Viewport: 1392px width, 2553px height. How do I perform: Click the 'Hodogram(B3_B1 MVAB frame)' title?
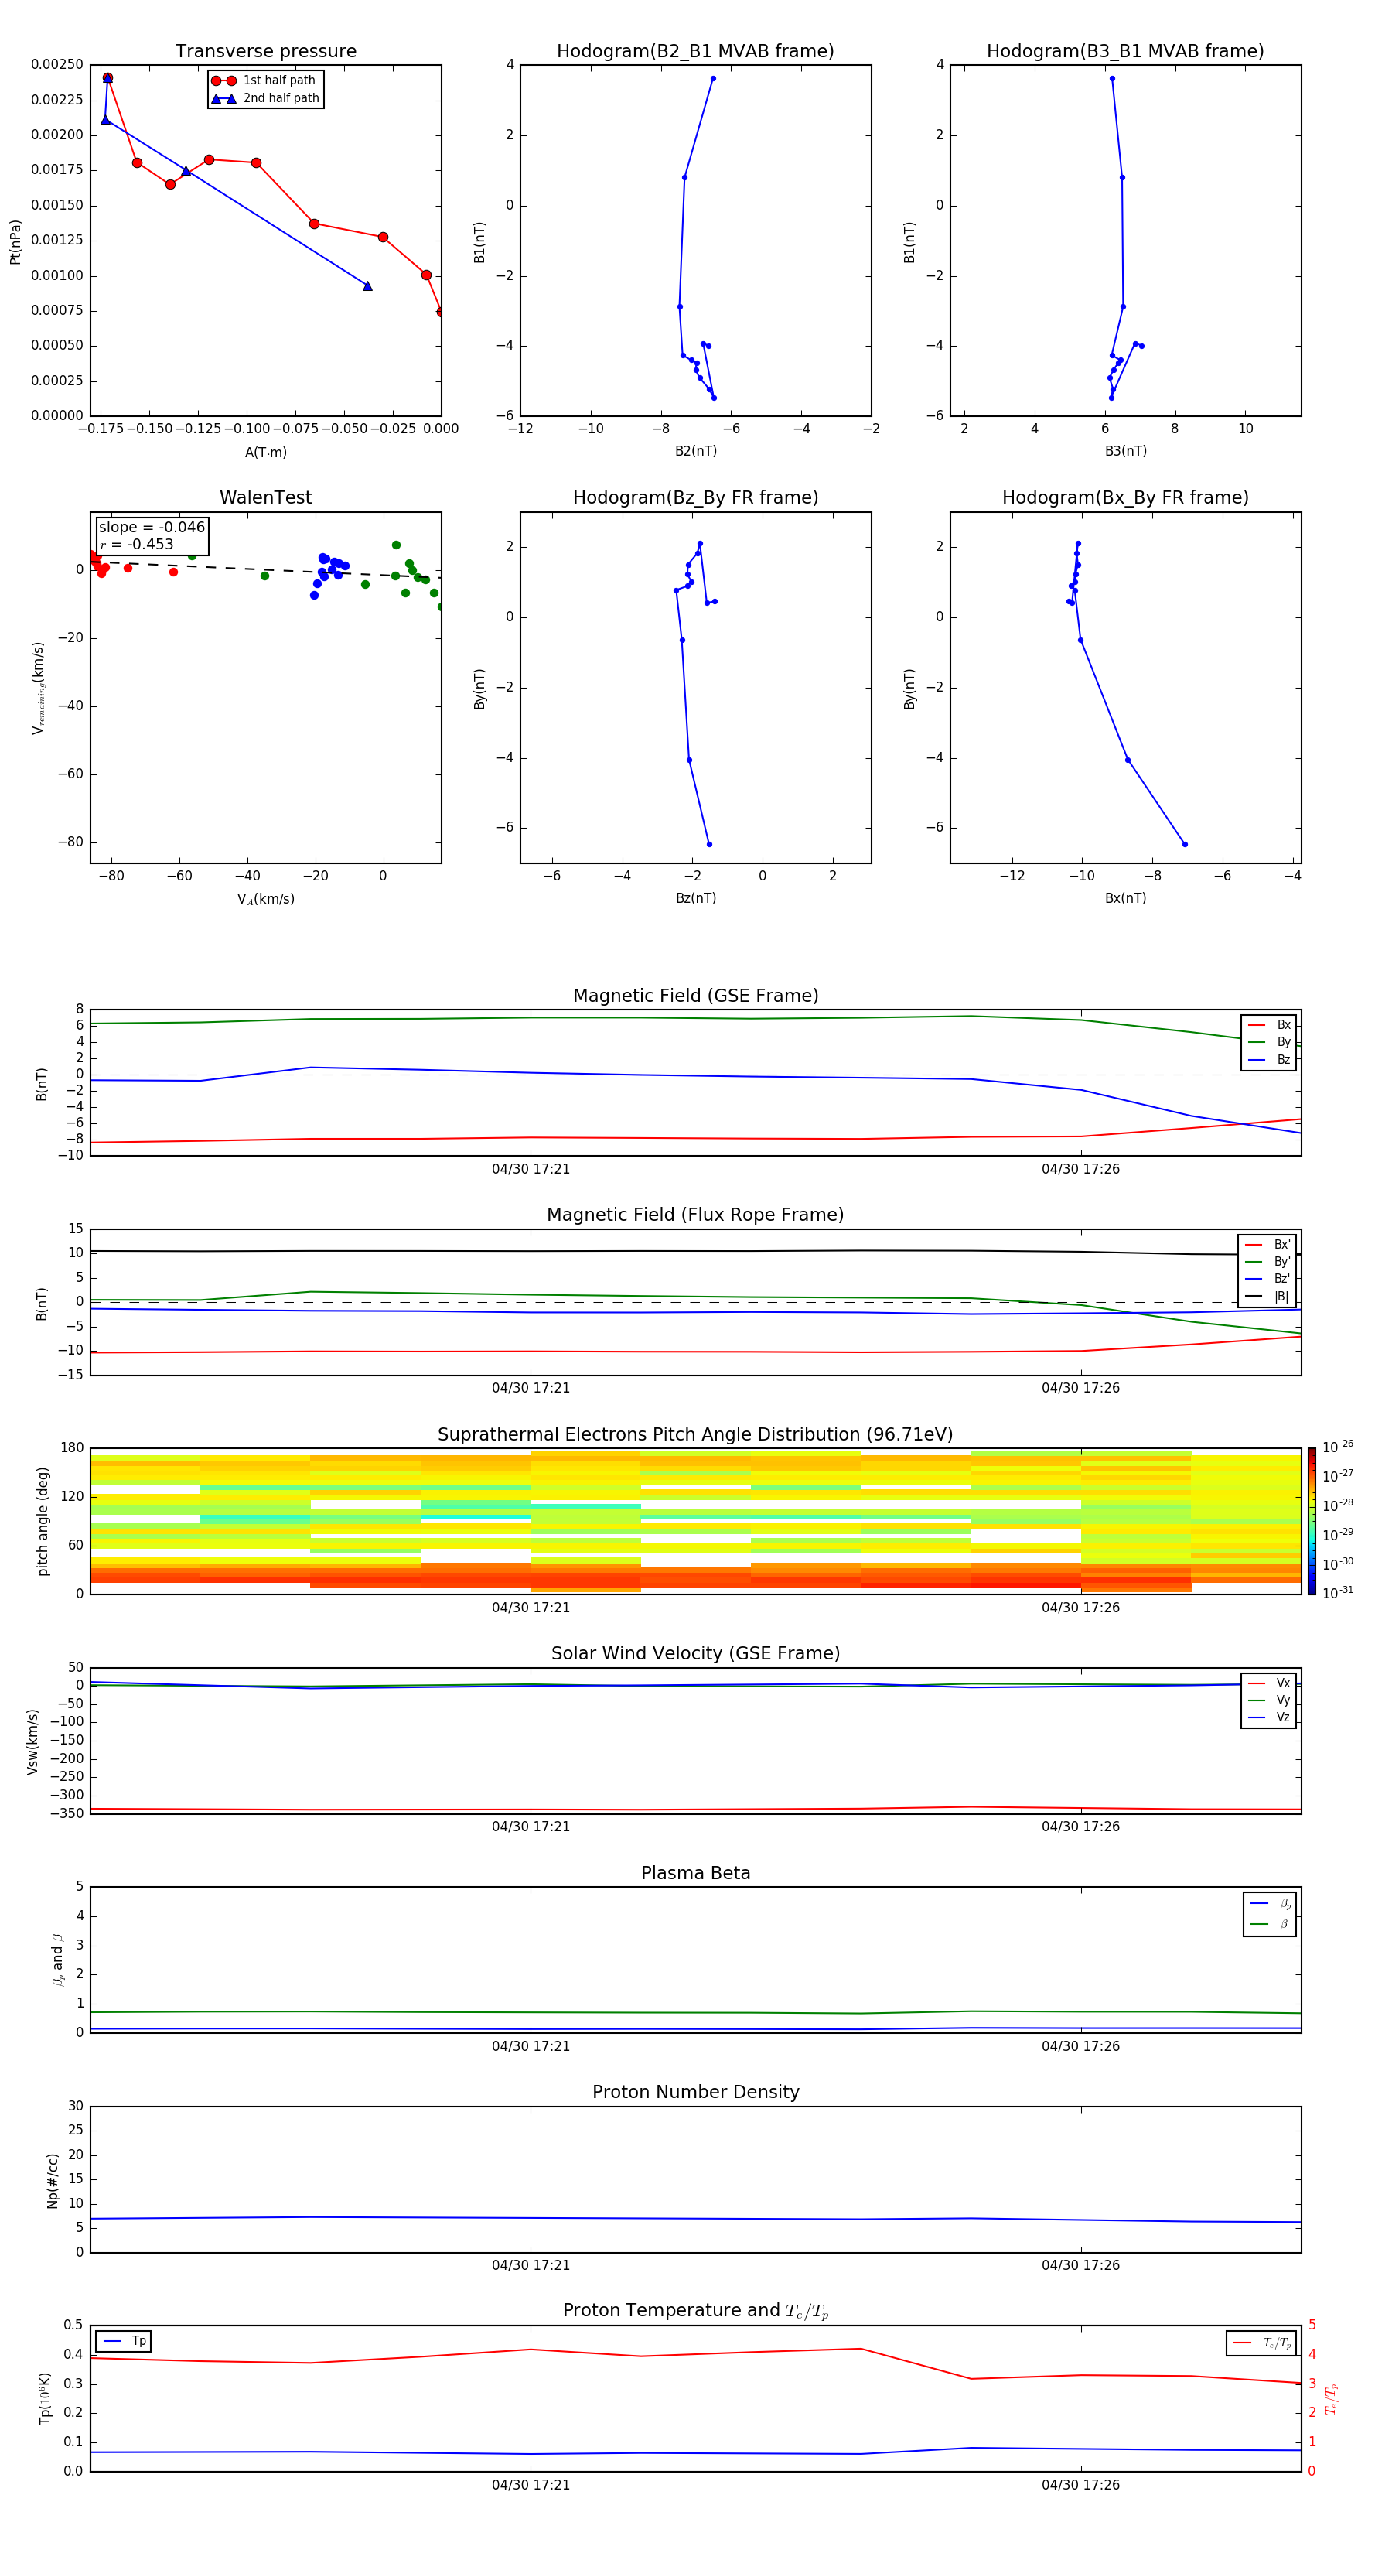click(x=1125, y=52)
